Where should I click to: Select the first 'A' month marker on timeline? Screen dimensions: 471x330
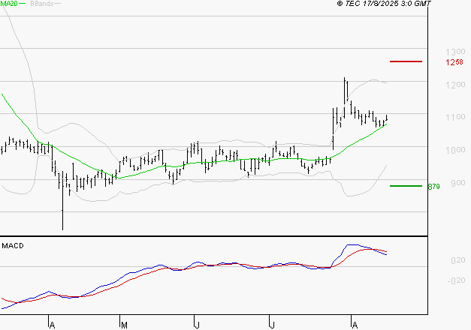[52, 324]
